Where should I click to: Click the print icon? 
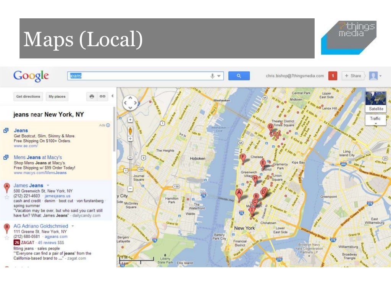92,97
